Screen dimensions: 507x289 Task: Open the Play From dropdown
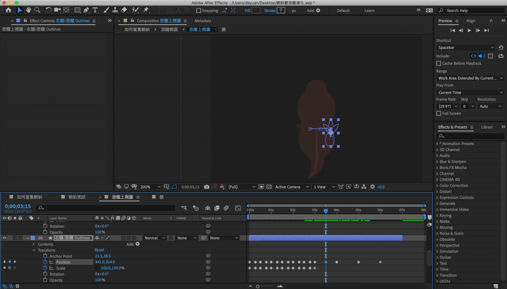[469, 93]
